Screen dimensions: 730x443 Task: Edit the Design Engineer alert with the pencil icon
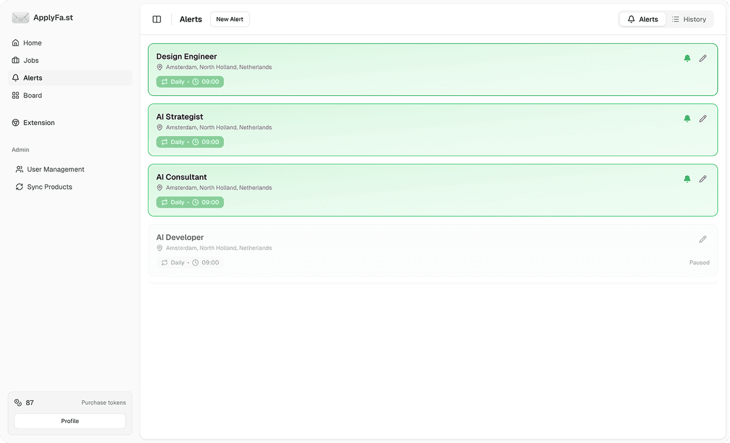pyautogui.click(x=703, y=58)
